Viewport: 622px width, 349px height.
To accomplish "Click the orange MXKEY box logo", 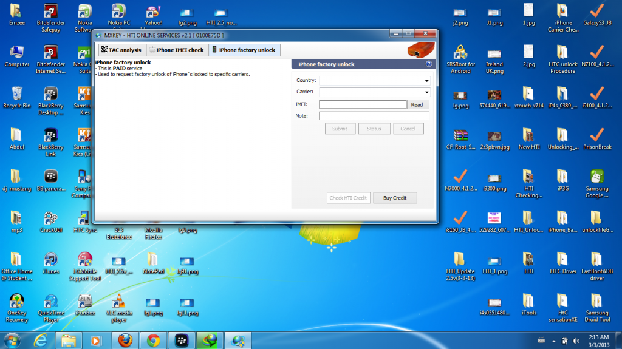I will click(x=421, y=50).
